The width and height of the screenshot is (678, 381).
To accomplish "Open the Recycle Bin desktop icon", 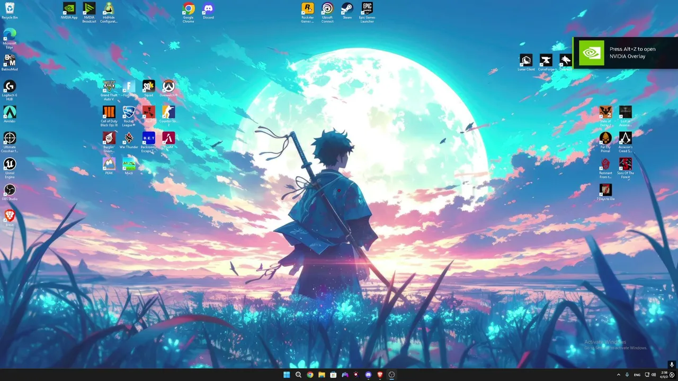I will 10,11.
